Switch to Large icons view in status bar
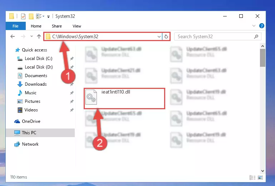 pyautogui.click(x=260, y=177)
